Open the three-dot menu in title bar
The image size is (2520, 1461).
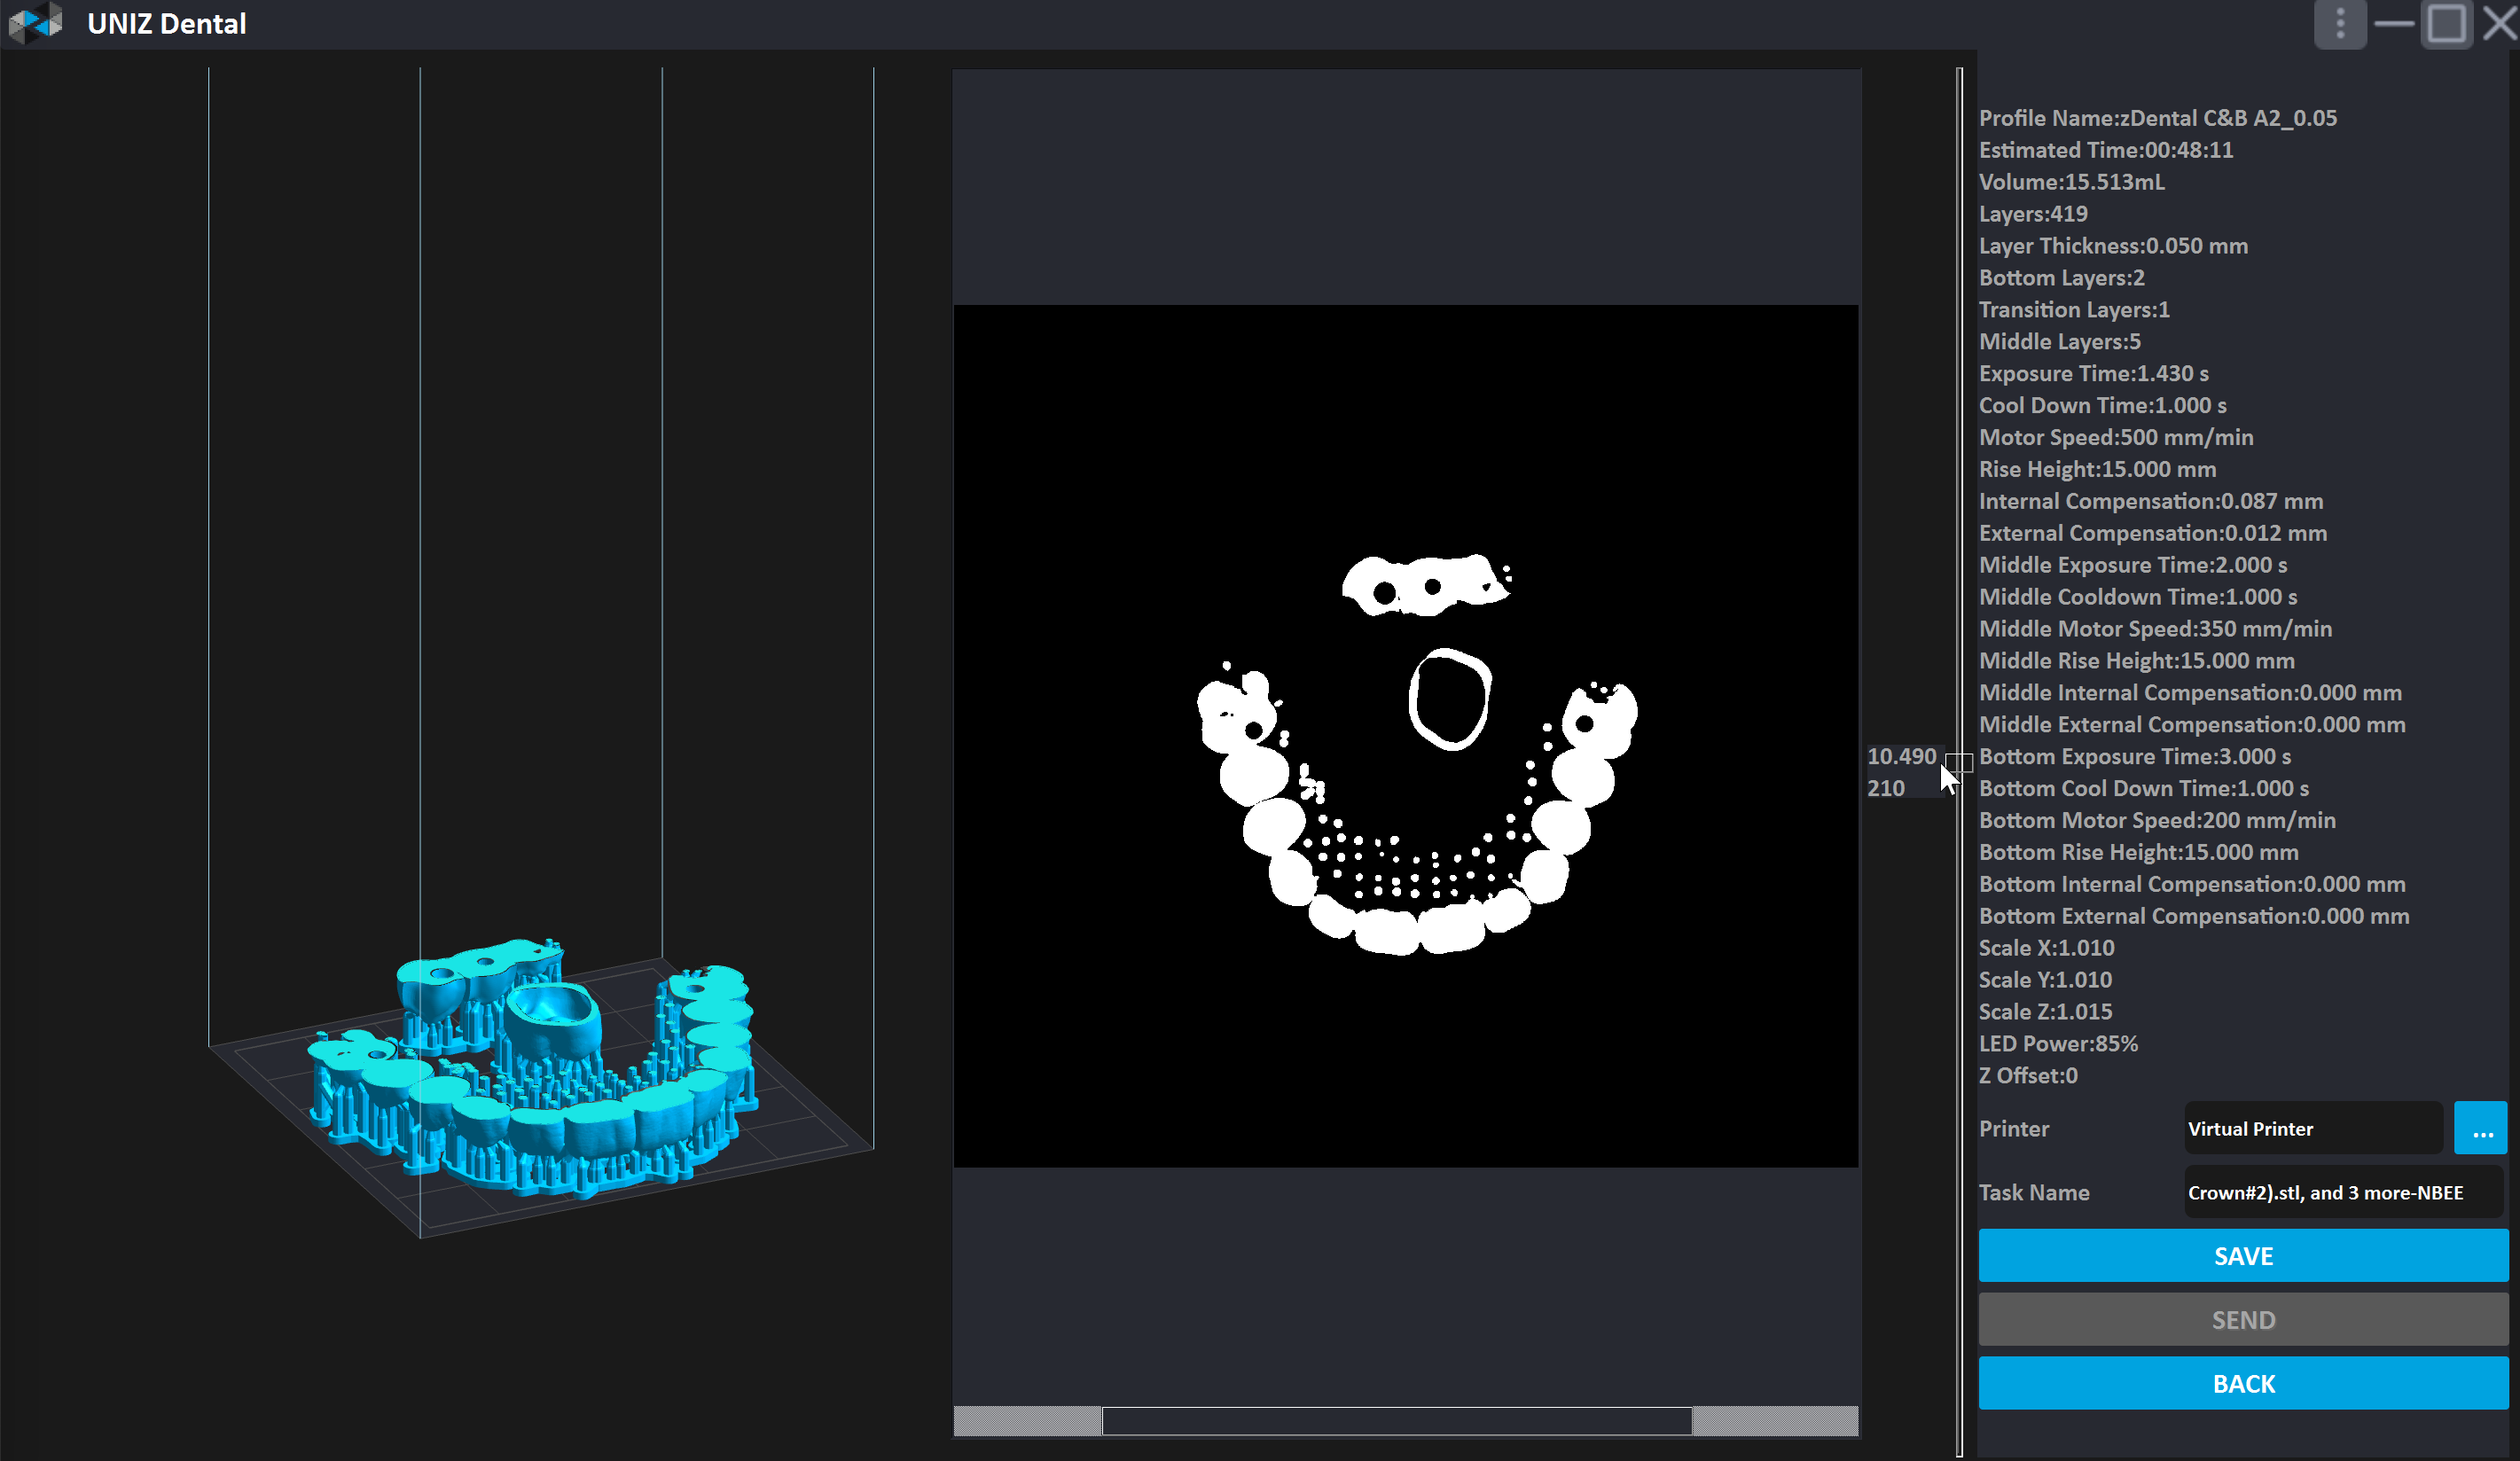click(x=2340, y=24)
